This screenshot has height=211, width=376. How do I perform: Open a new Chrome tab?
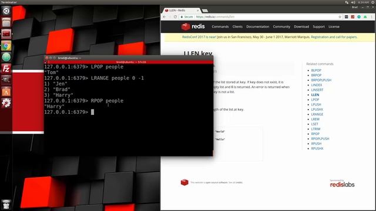tap(205, 11)
